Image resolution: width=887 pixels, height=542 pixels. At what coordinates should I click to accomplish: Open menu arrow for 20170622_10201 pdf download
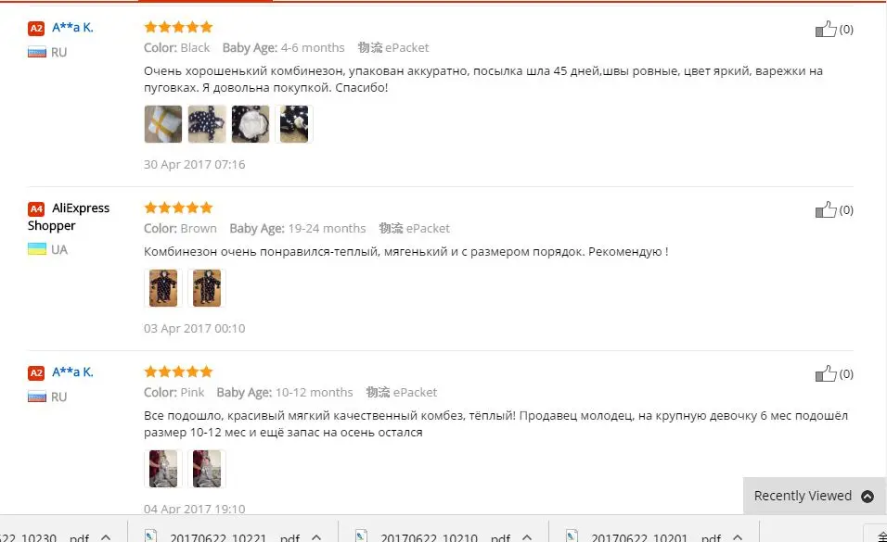point(737,537)
